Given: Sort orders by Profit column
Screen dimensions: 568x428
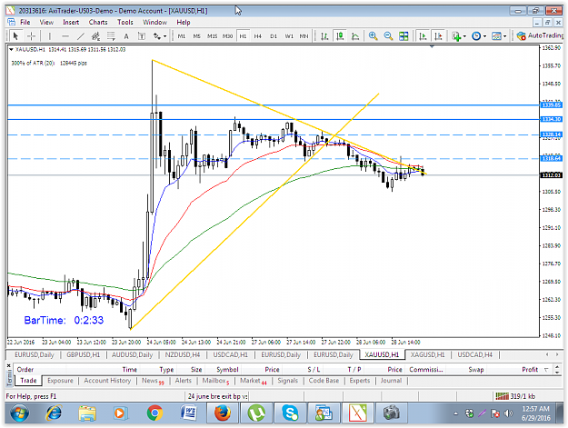Looking at the screenshot, I should pos(530,369).
